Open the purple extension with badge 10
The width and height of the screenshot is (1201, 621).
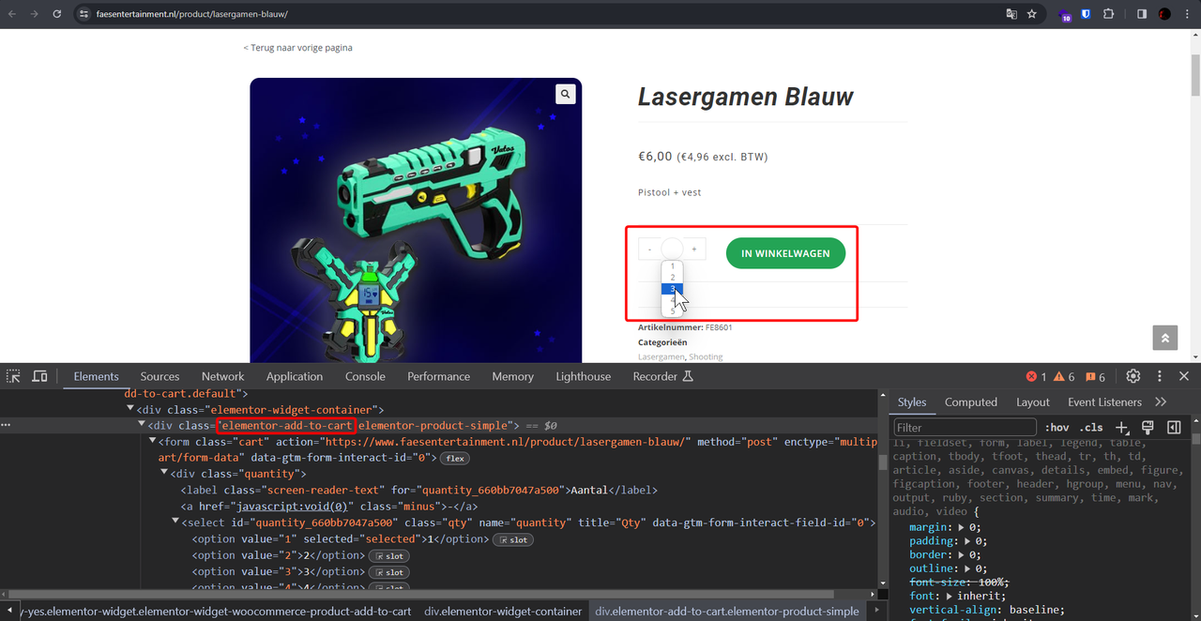point(1065,15)
